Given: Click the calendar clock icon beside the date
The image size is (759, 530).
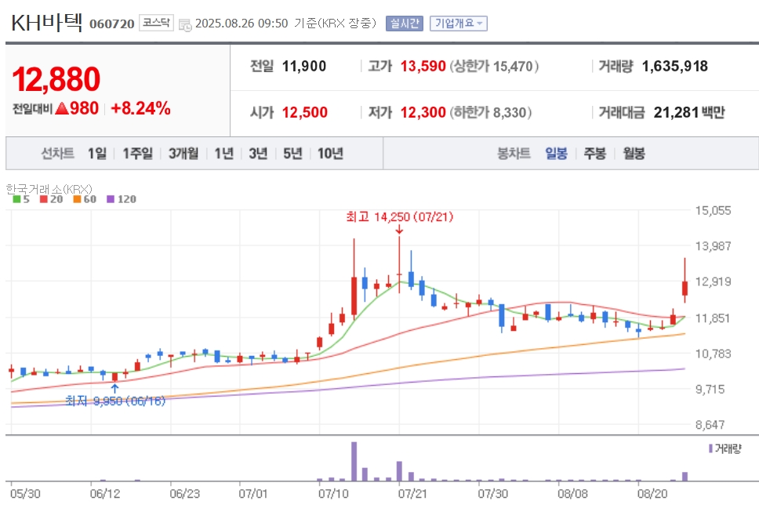Looking at the screenshot, I should (185, 24).
